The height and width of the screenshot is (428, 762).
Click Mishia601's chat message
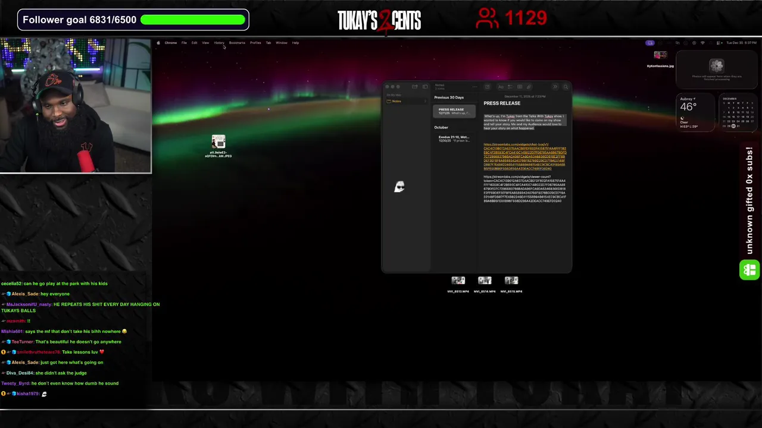64,331
